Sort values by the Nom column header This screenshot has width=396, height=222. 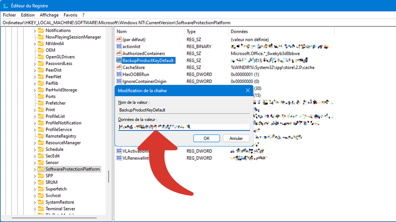click(149, 32)
